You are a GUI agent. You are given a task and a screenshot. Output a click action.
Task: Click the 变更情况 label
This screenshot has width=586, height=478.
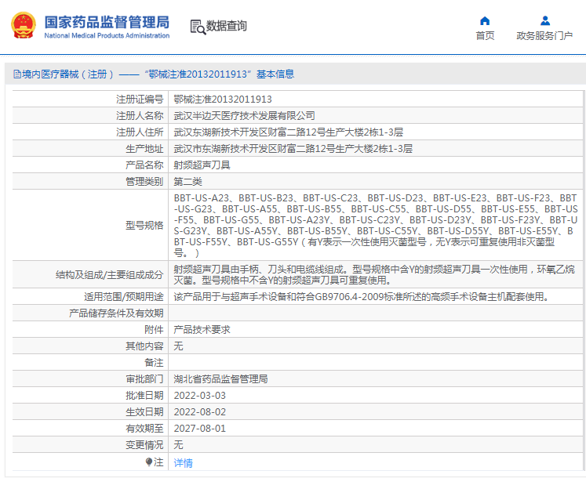point(144,444)
